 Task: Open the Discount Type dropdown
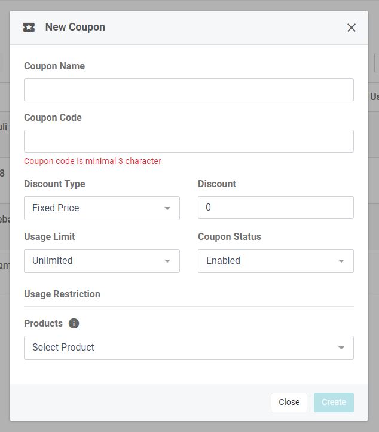click(x=102, y=208)
